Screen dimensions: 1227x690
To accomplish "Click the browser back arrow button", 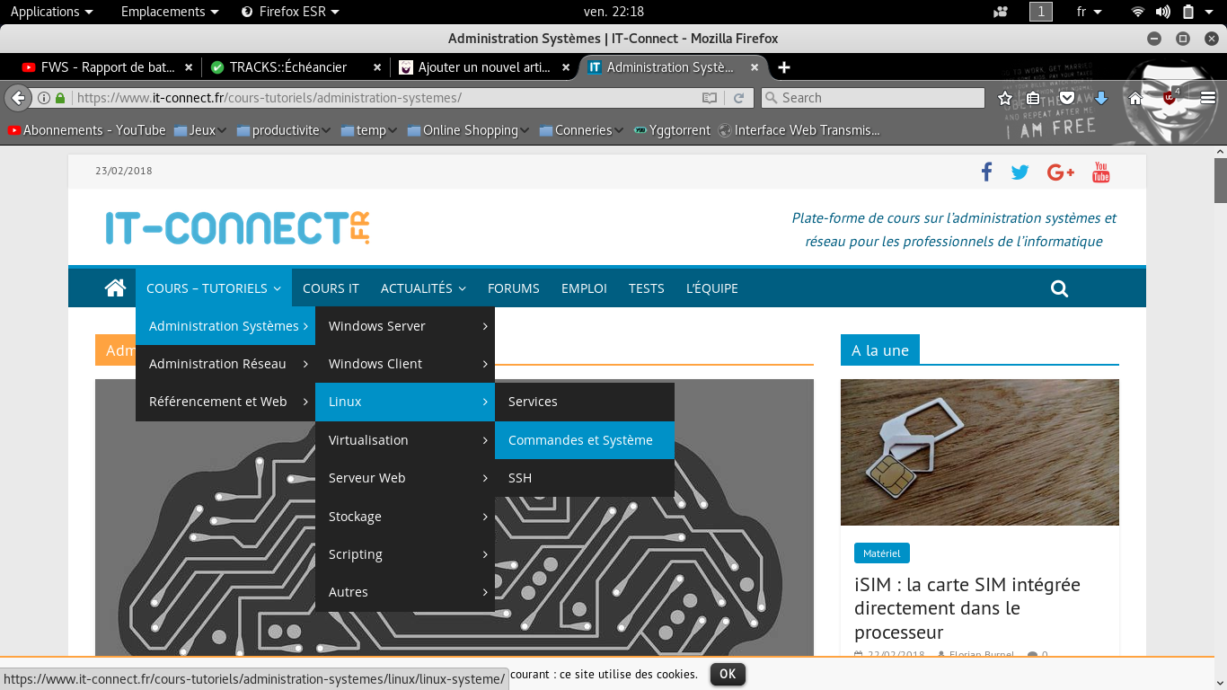I will coord(17,98).
